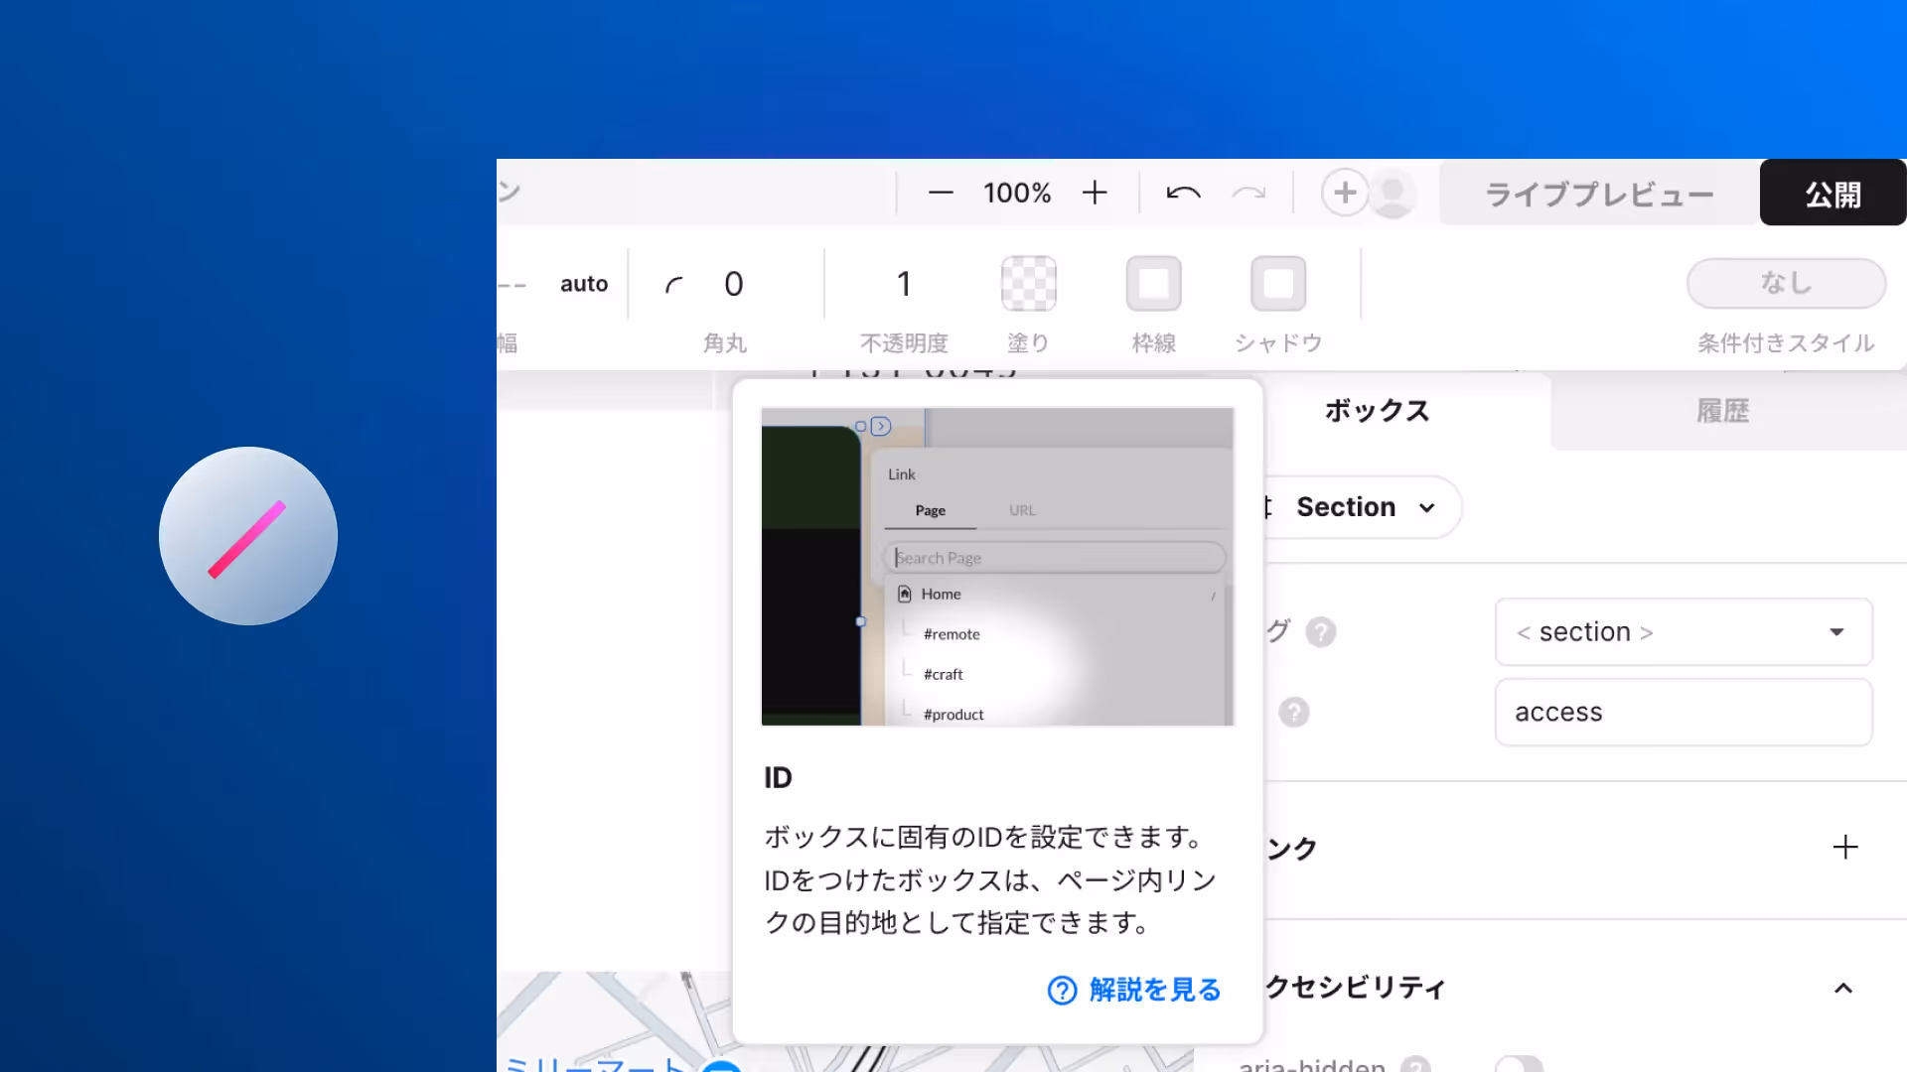The image size is (1907, 1072).
Task: Click the 公開 publish button
Action: (x=1833, y=194)
